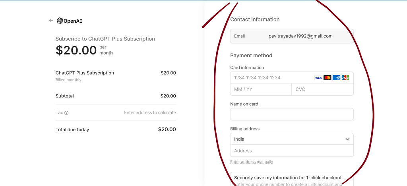Click the back arrow beside OpenAI logo
This screenshot has height=186, width=407.
click(x=51, y=21)
